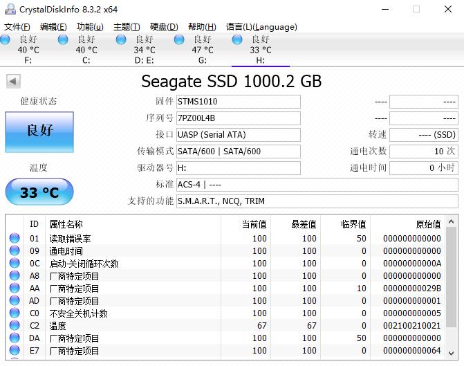464x366 pixels.
Task: Select the D: E: drive tab
Action: [x=144, y=49]
